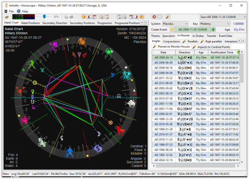Select row dated AD 2018-05-08
Viewport: 249px width, 179px height.
(196, 124)
